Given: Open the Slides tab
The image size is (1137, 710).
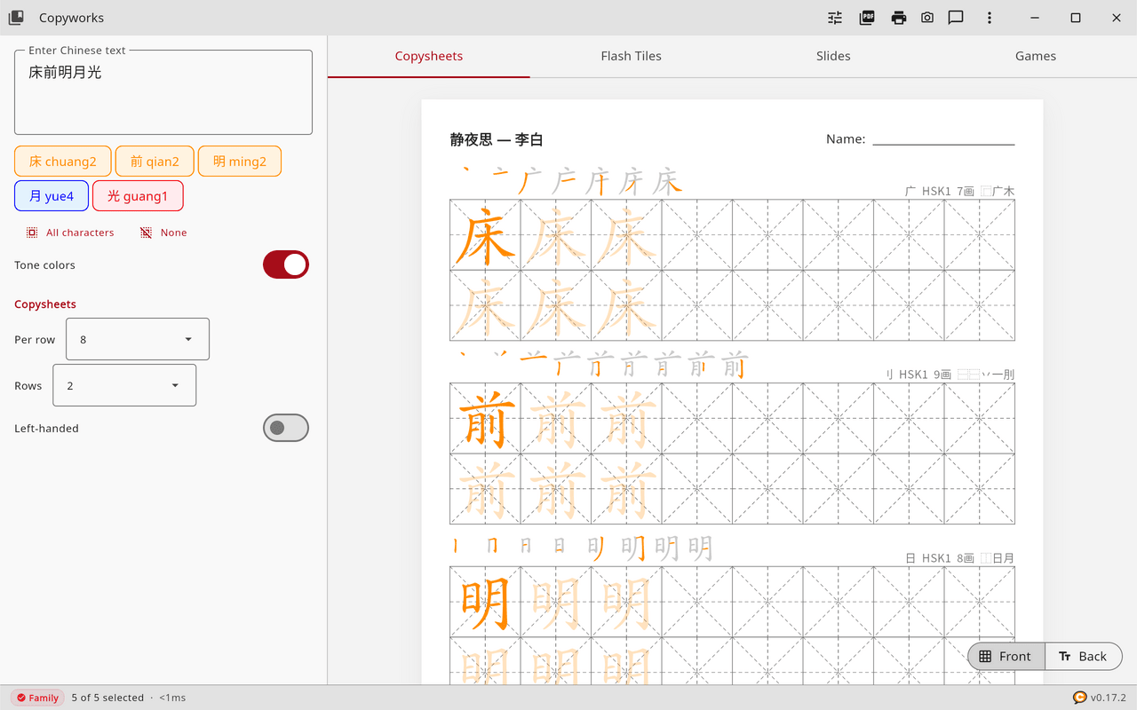Looking at the screenshot, I should coord(833,56).
